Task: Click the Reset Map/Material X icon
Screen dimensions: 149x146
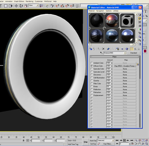Action: point(103,49)
